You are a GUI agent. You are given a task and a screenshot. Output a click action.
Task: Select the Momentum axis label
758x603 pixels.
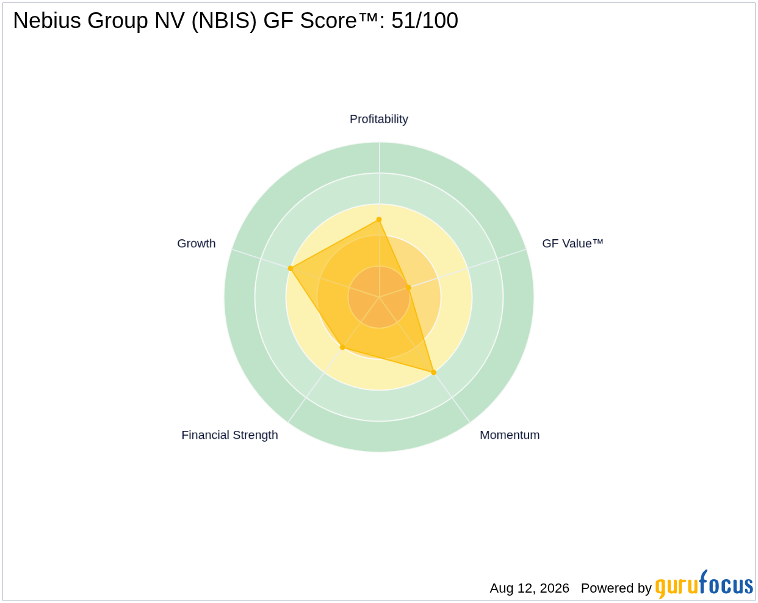tap(510, 435)
